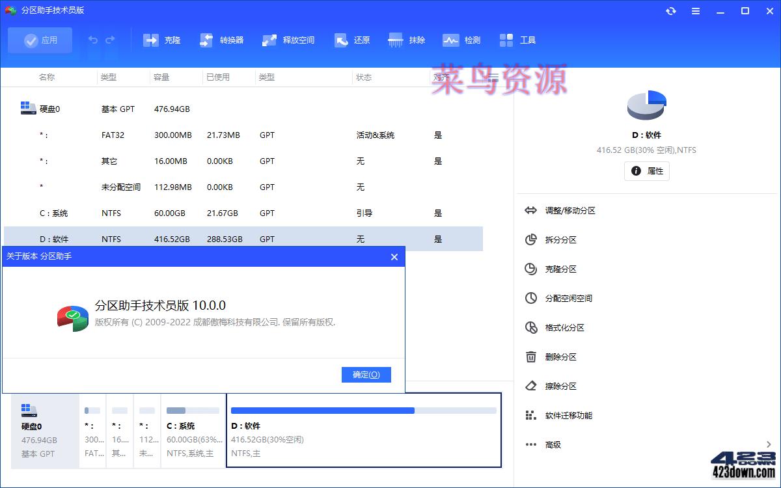The height and width of the screenshot is (488, 781).
Task: Click the 应用 (Apply) button
Action: (40, 40)
